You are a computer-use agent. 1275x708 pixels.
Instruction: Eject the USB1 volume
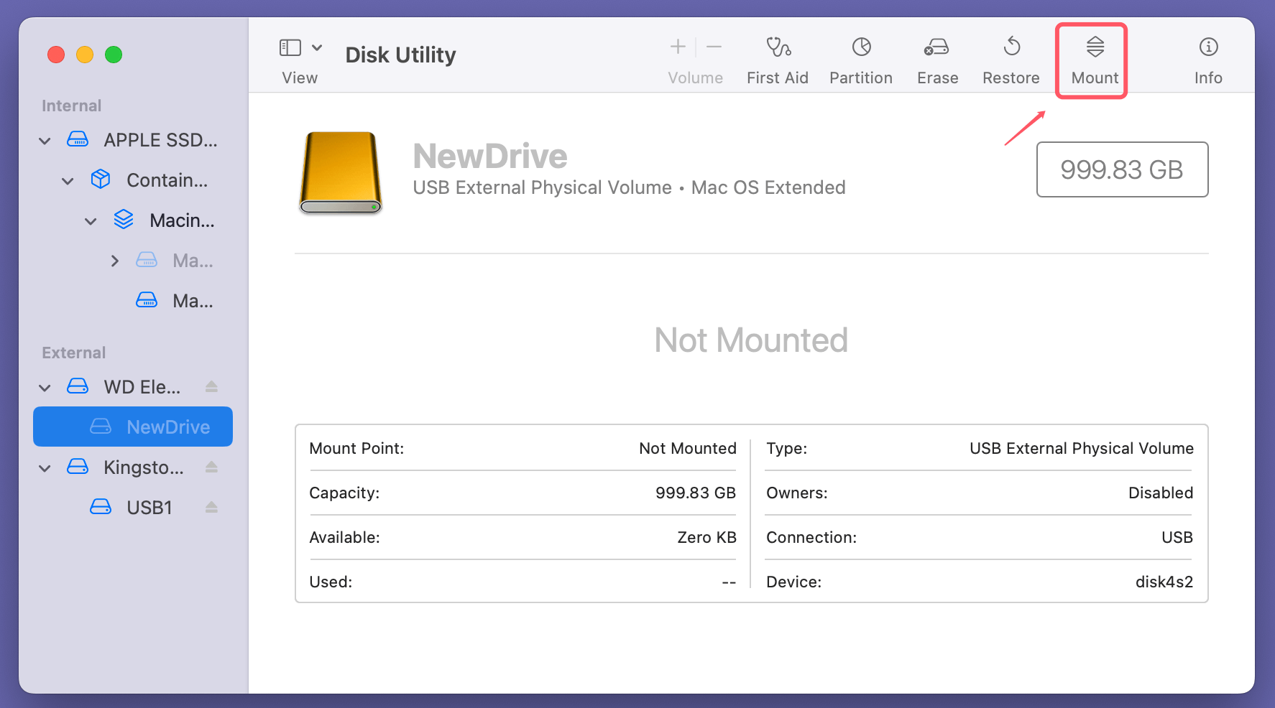(x=211, y=507)
